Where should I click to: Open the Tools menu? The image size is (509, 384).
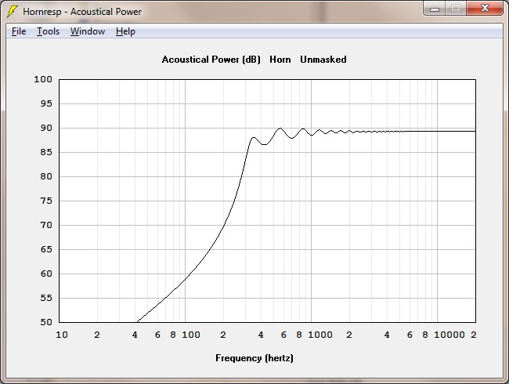(48, 31)
